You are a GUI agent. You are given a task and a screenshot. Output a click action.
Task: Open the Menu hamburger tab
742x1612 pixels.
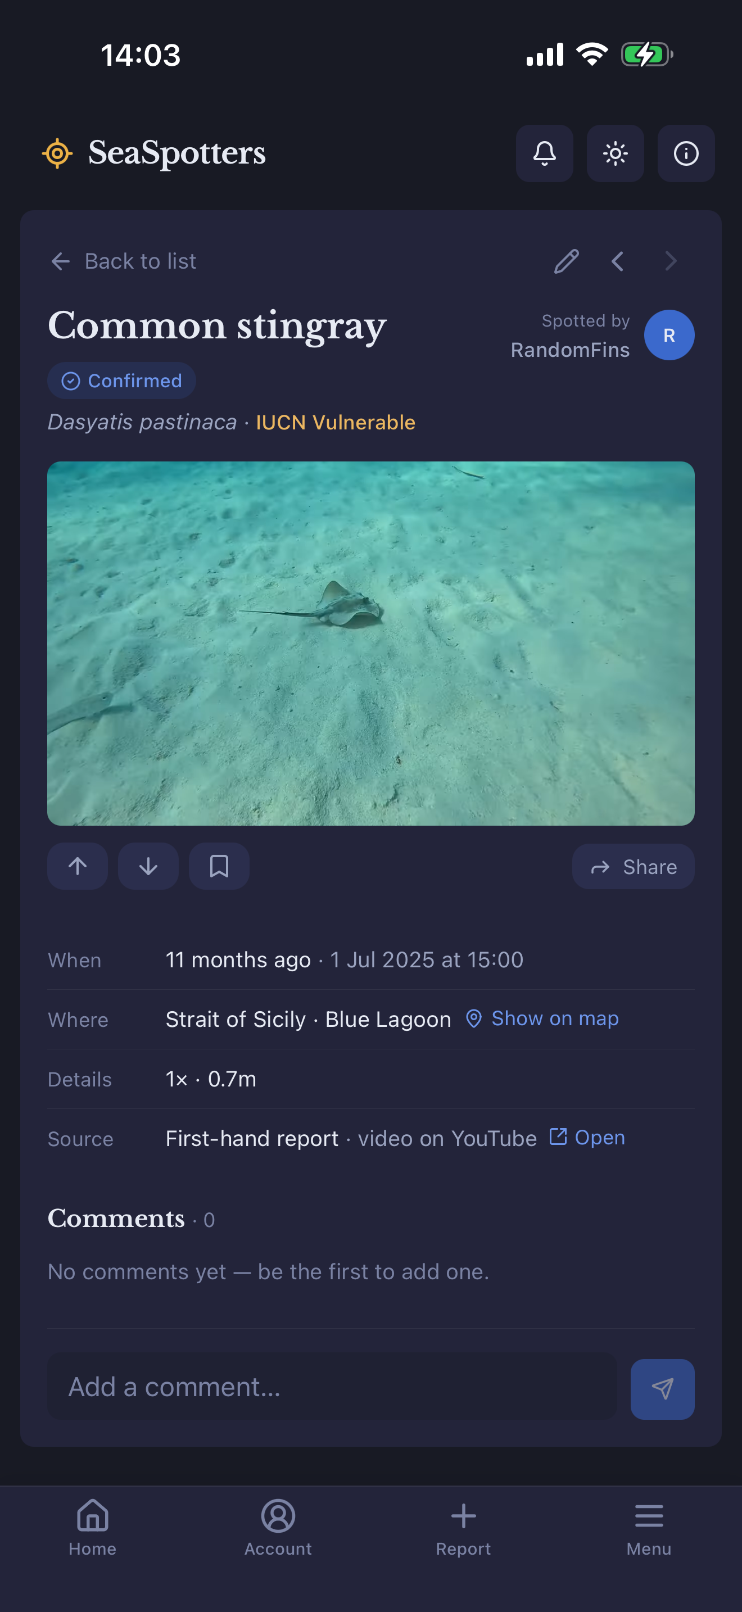(649, 1528)
